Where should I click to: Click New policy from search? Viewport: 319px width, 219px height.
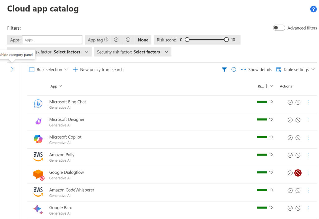point(98,69)
